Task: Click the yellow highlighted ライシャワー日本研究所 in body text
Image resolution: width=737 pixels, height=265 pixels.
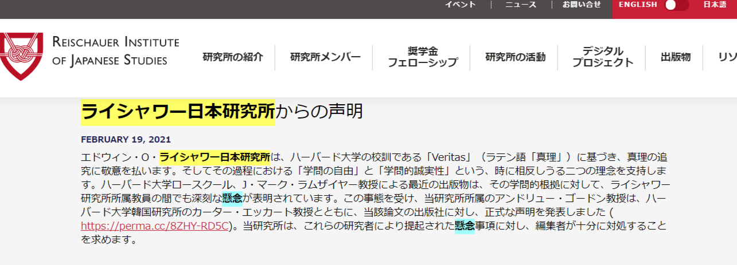Action: coord(215,156)
